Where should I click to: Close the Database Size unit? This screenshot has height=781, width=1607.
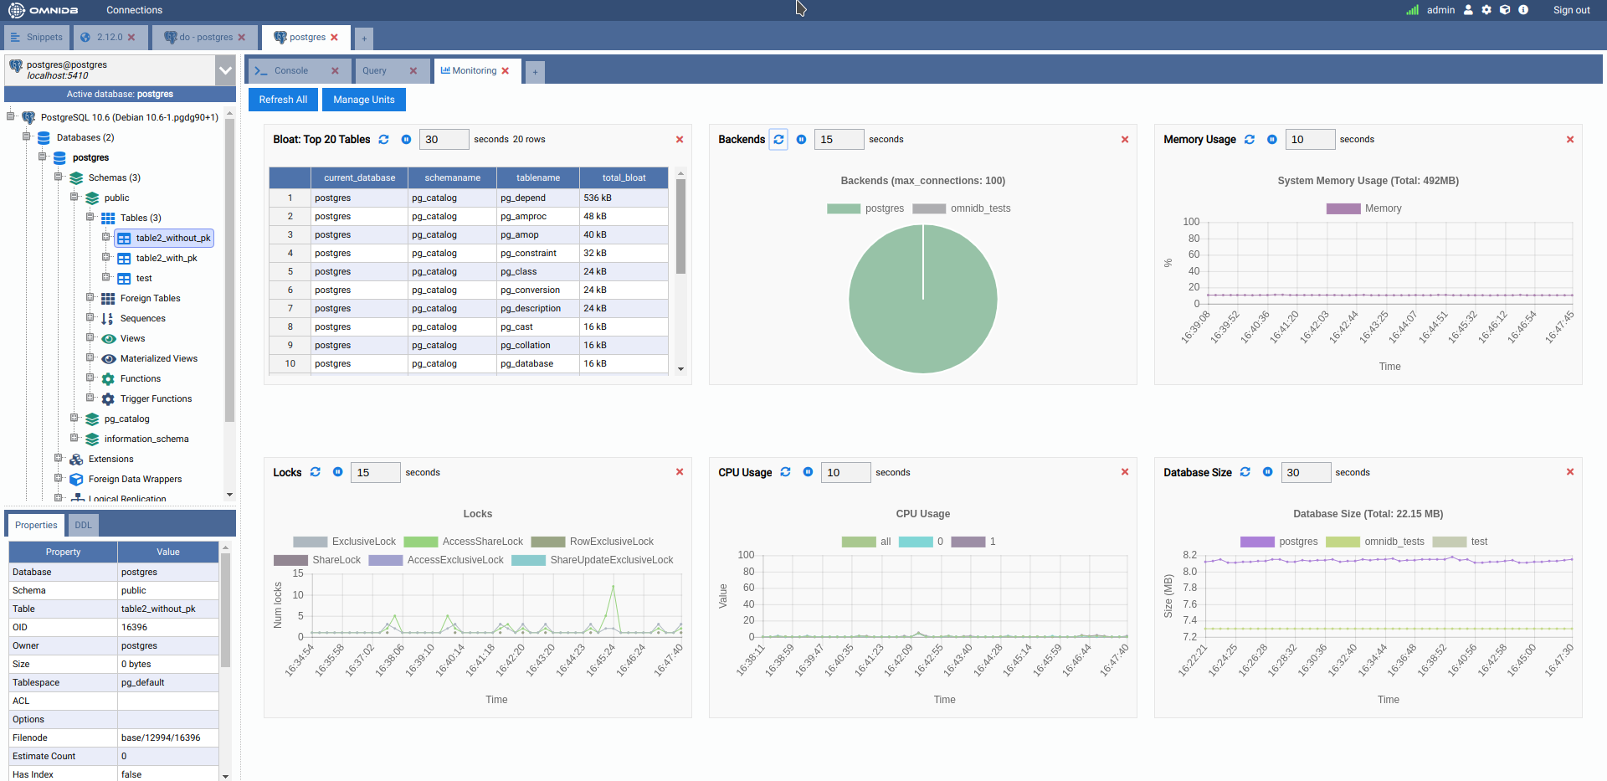1570,472
